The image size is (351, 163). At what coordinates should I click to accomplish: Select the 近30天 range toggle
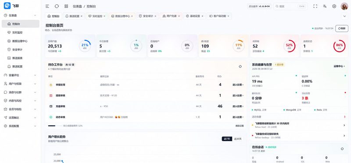tap(238, 139)
